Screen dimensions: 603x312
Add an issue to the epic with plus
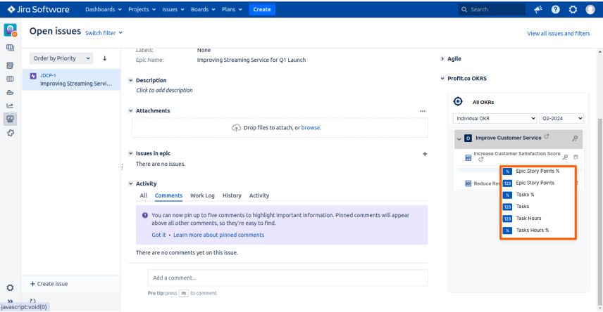pyautogui.click(x=425, y=154)
